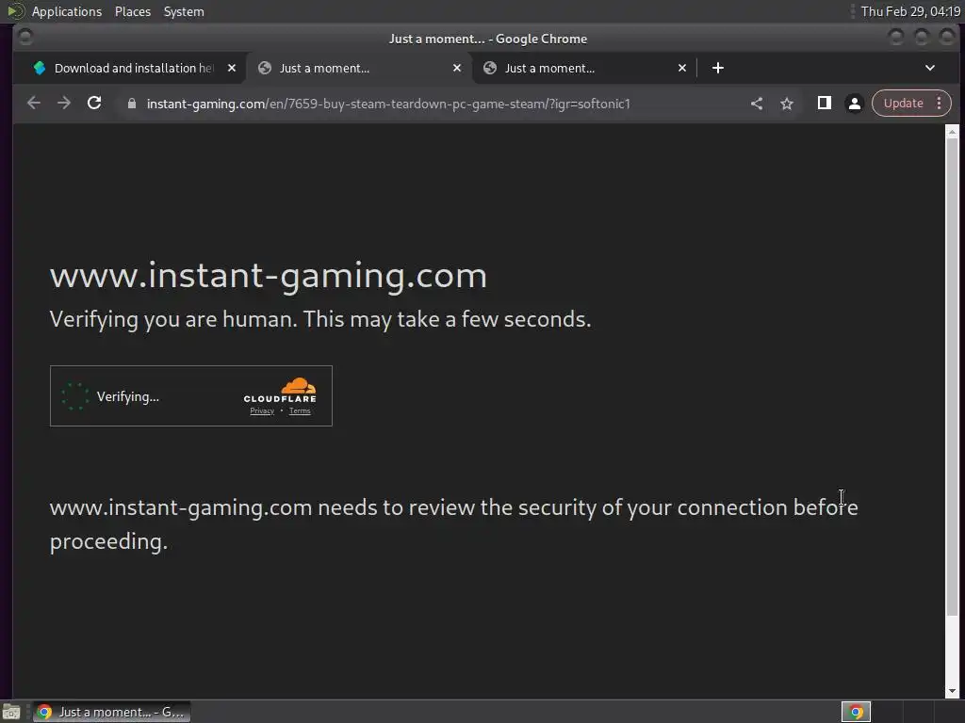This screenshot has height=723, width=965.
Task: Click Just a moment taskbar window button
Action: click(x=112, y=712)
